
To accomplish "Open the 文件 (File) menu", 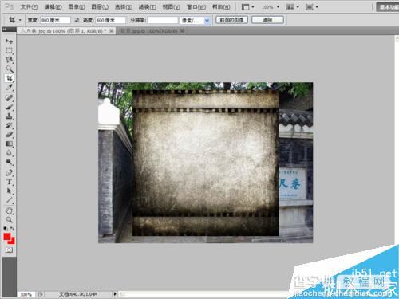I will [29, 7].
